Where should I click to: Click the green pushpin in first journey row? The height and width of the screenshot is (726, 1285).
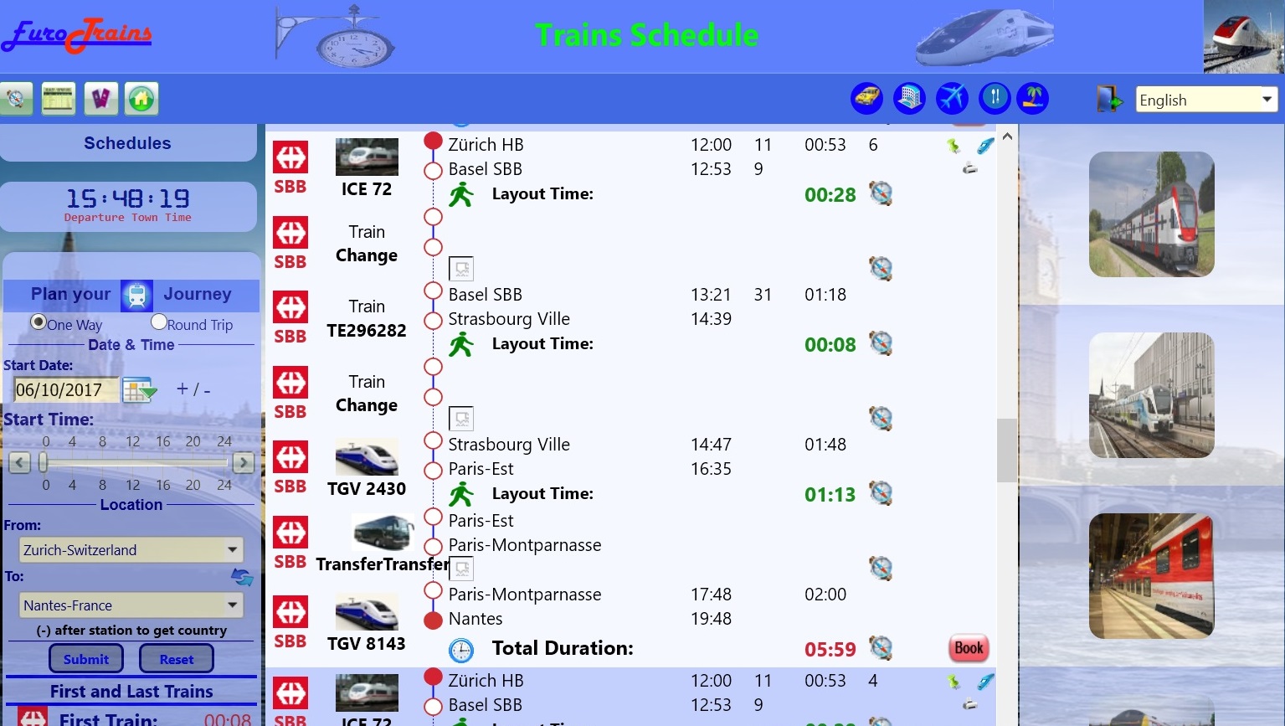tap(953, 147)
